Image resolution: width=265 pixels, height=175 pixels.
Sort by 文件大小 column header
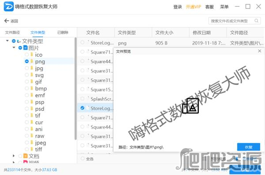coord(164,33)
